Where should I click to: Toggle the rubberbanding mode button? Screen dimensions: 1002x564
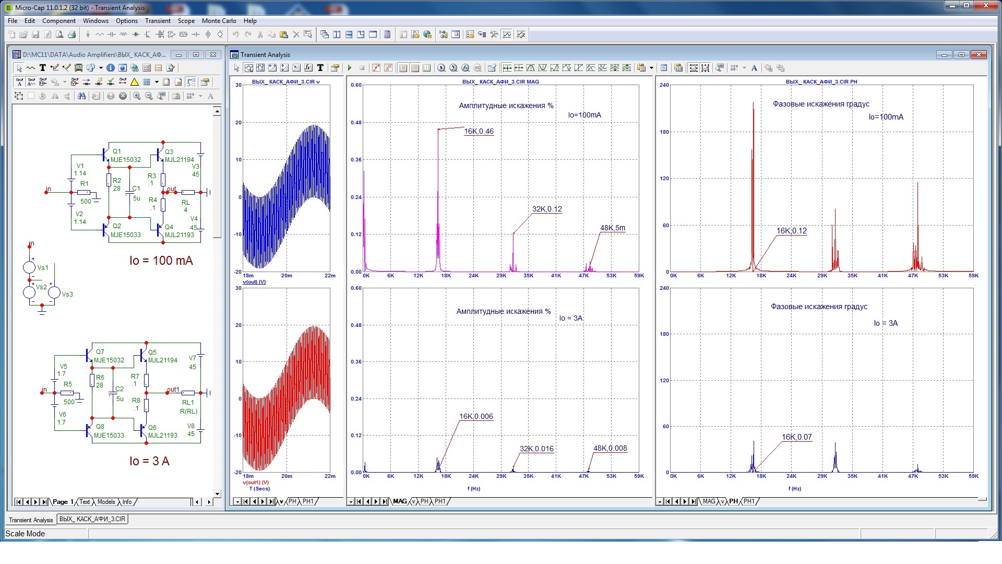click(x=191, y=82)
